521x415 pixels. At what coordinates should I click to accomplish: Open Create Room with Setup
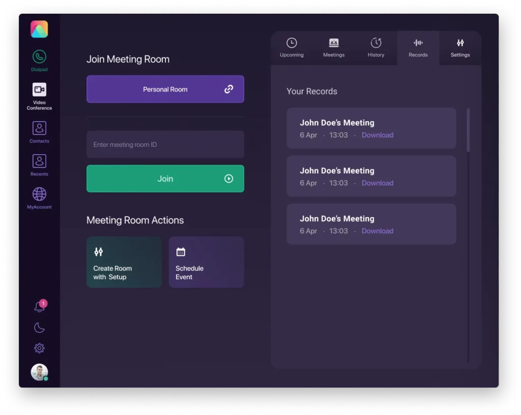point(124,262)
